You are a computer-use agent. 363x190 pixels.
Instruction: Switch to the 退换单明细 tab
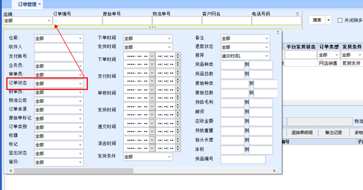click(x=302, y=133)
